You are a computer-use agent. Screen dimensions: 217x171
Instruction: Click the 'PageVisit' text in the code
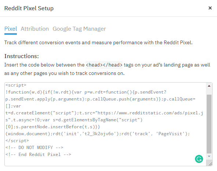pos(170,134)
